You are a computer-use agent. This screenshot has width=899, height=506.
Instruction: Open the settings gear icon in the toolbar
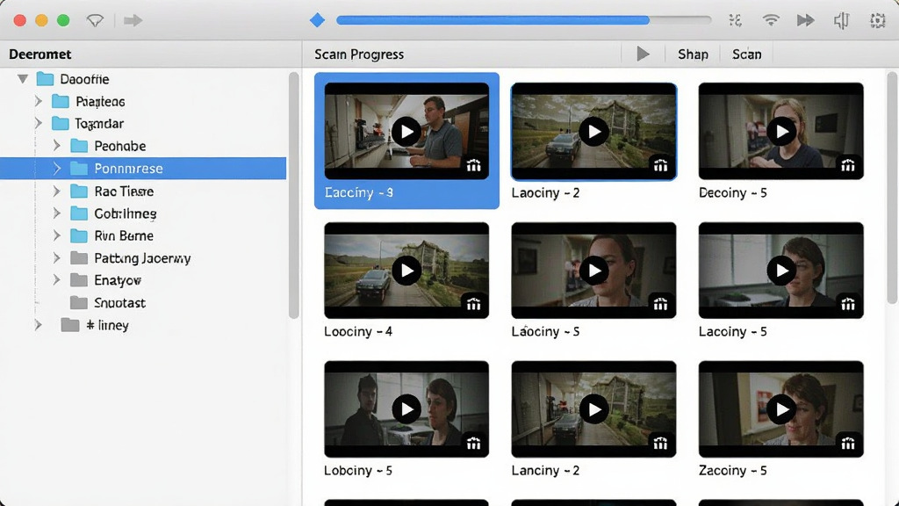pos(877,21)
